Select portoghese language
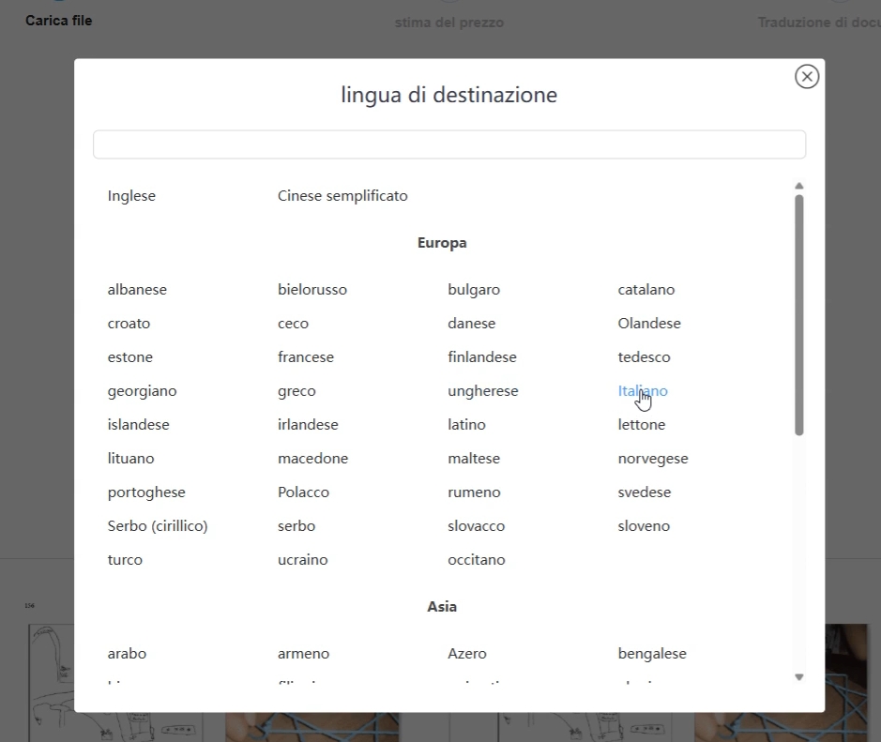The width and height of the screenshot is (881, 742). pos(146,492)
